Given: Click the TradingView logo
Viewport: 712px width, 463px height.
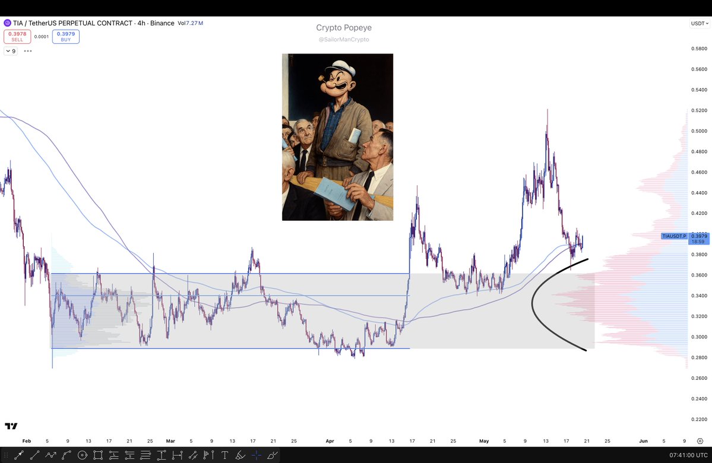Looking at the screenshot, I should pos(11,426).
